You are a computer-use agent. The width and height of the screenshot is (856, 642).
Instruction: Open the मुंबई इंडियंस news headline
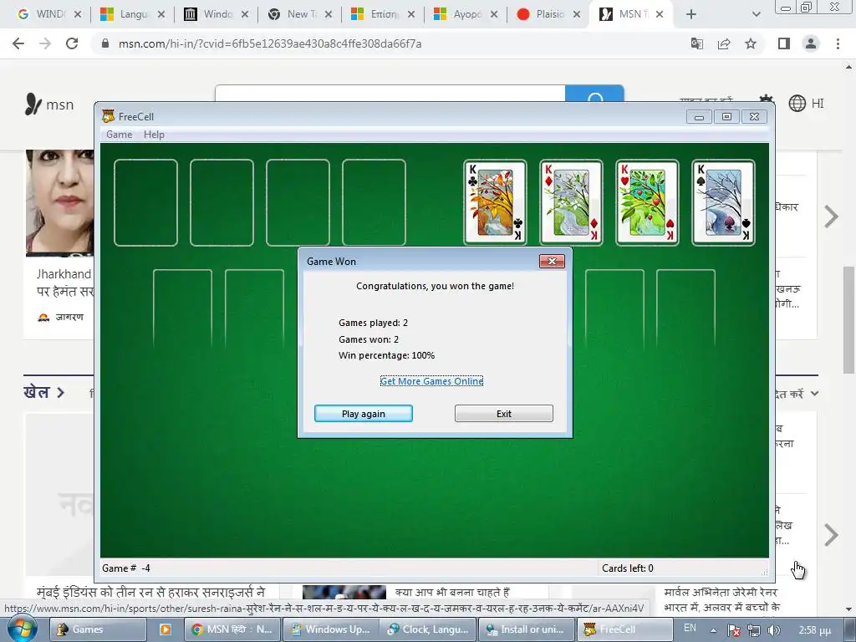click(x=150, y=593)
